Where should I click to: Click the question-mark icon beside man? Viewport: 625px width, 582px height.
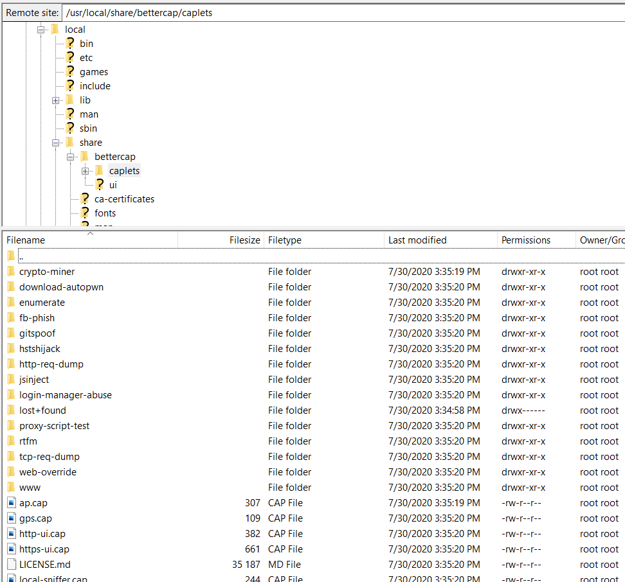pos(70,114)
